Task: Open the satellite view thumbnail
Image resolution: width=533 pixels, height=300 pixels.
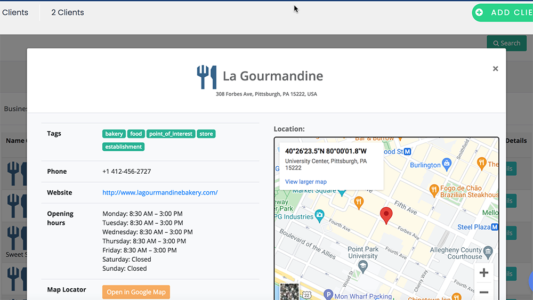Action: (x=289, y=291)
